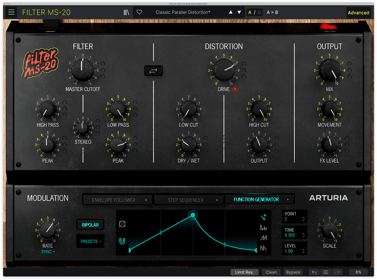Toggle the BIPOLAR button
Screen dimensions: 377x280
tap(90, 225)
